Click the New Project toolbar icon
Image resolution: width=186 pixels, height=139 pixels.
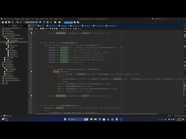click(6, 22)
